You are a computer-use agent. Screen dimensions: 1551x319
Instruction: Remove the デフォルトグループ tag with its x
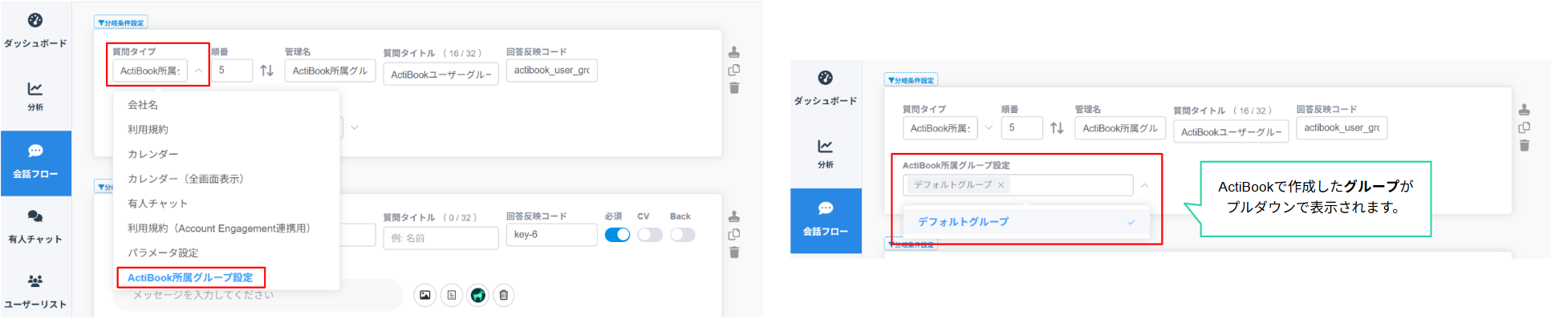1001,185
